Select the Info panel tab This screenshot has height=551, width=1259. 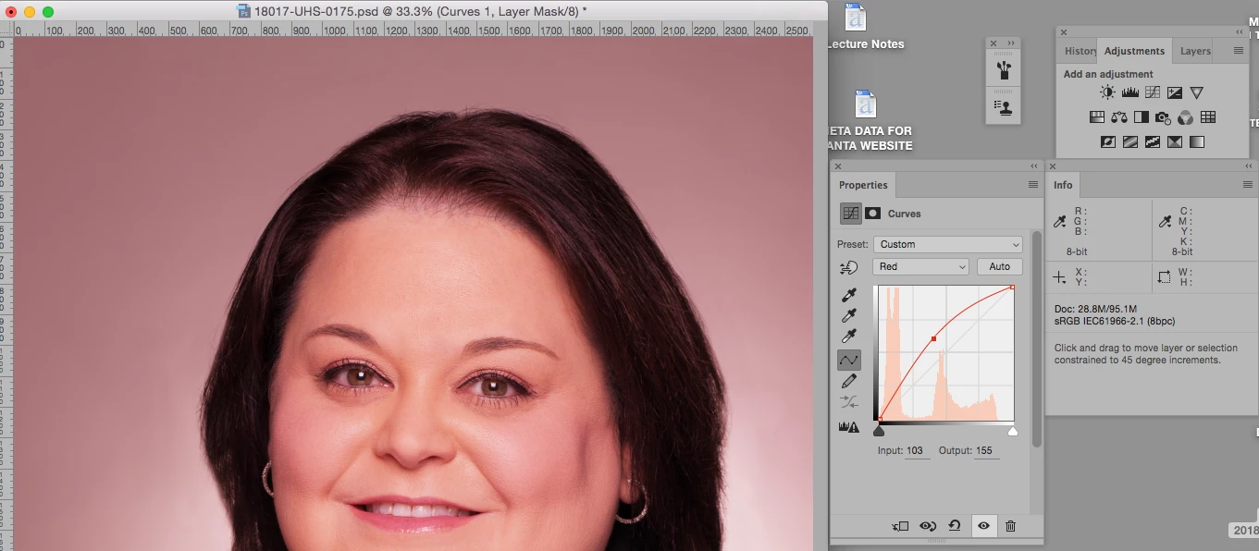(1063, 185)
